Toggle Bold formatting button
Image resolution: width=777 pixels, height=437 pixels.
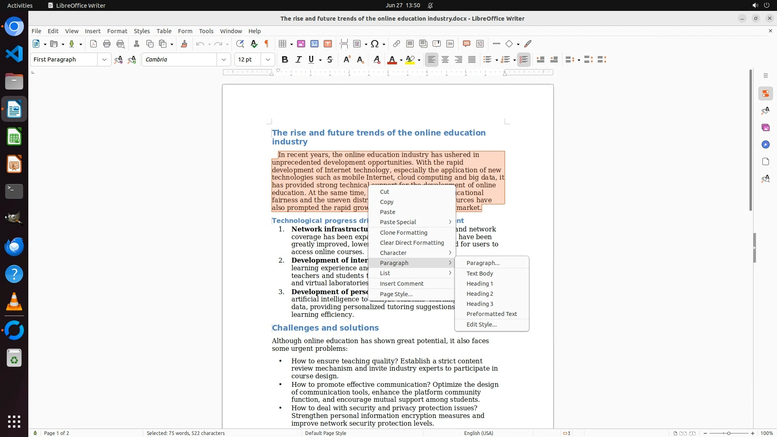285,59
